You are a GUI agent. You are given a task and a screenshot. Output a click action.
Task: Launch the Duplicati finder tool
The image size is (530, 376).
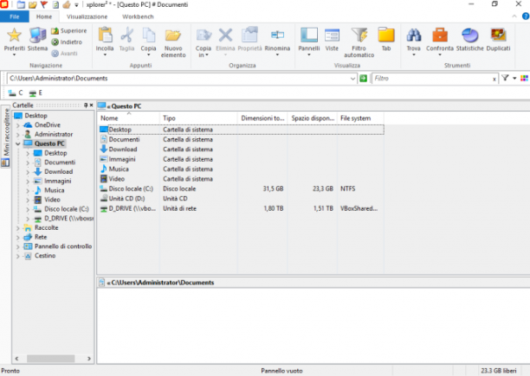point(498,35)
